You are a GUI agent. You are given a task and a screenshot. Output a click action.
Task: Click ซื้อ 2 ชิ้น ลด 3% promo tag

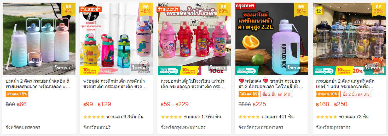tap(356, 94)
